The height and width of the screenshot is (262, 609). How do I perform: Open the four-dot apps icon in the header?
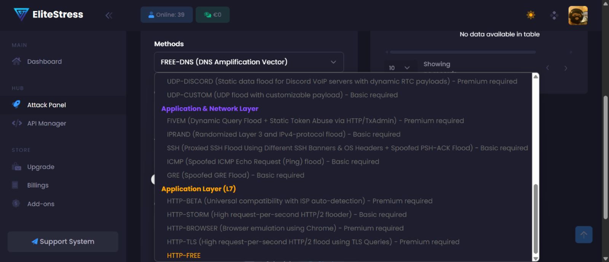point(554,15)
